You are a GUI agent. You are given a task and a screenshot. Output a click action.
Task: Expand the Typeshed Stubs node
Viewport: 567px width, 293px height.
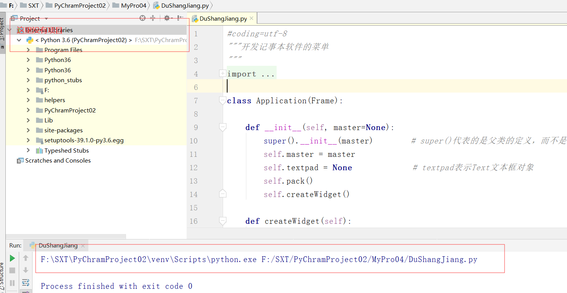click(28, 150)
